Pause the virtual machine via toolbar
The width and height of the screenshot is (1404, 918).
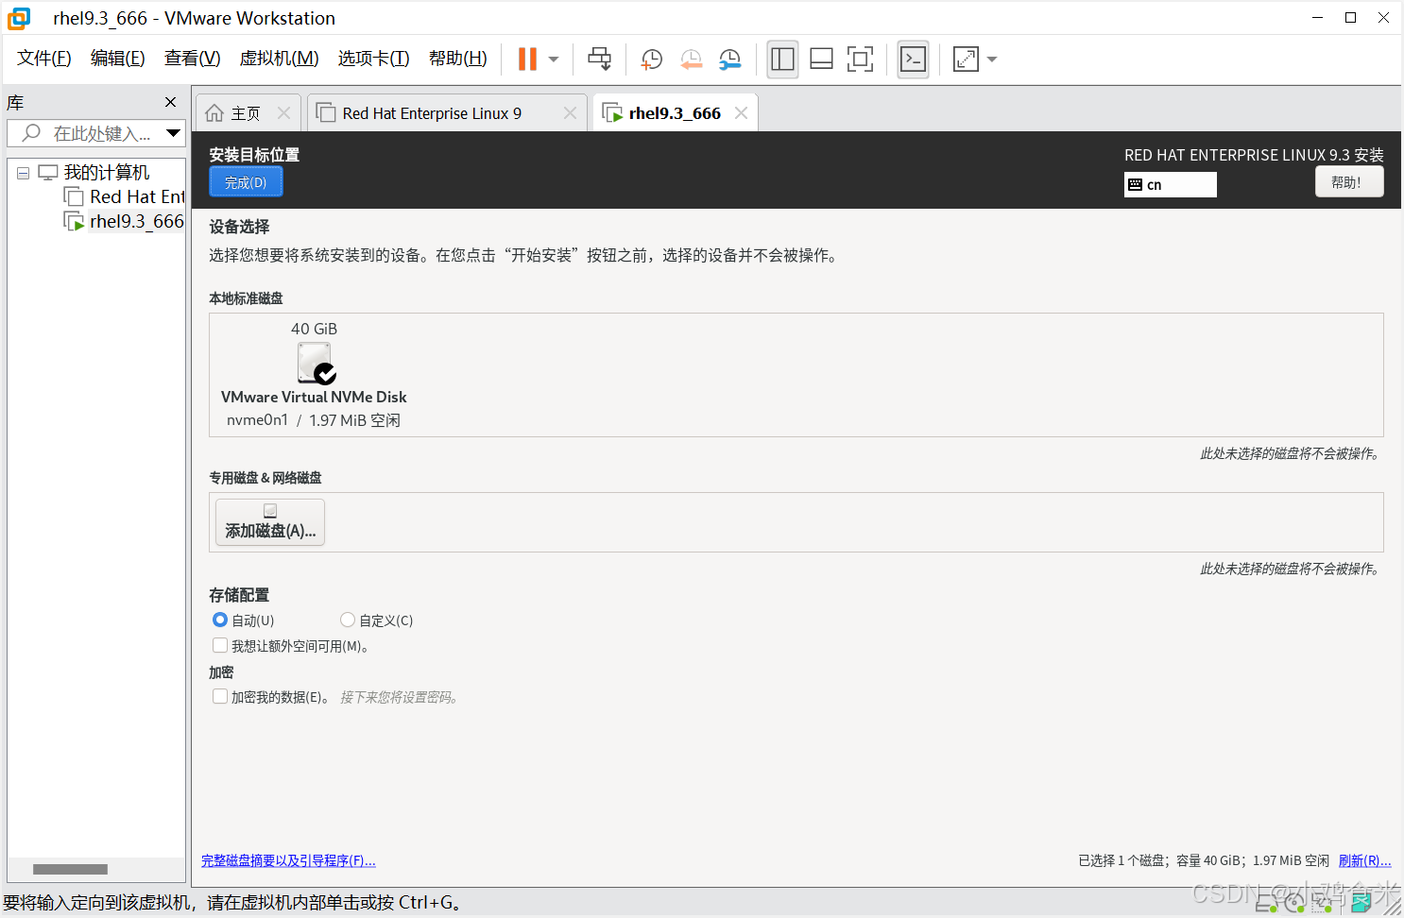[527, 59]
